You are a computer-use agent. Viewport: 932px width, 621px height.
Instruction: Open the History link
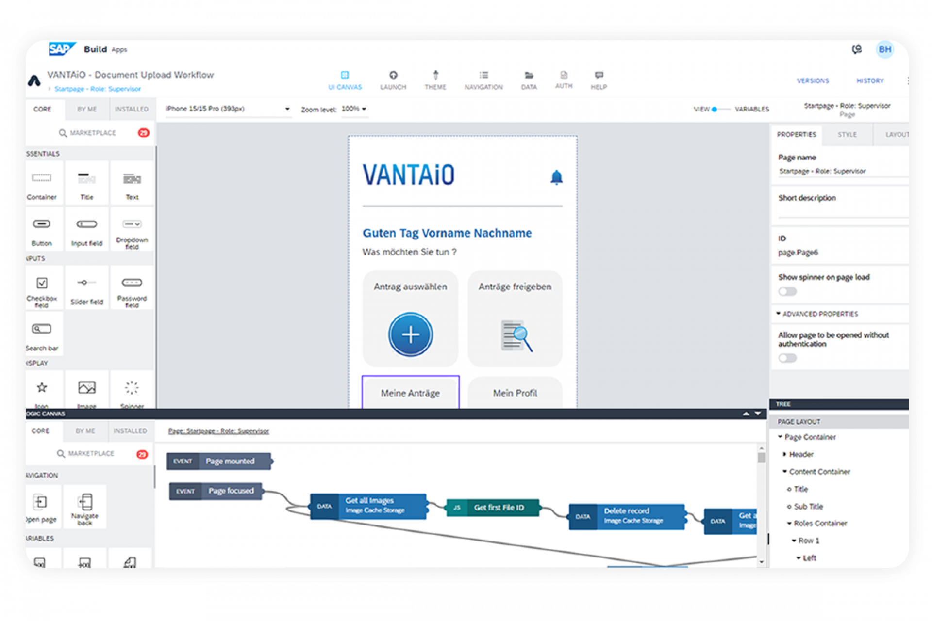[870, 81]
